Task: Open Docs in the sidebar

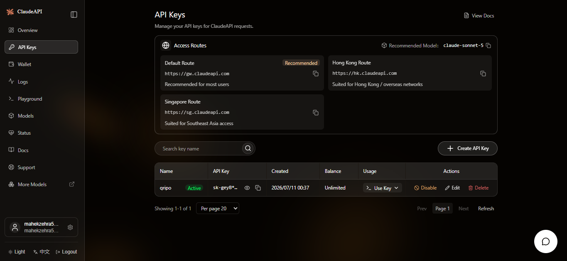Action: click(x=41, y=150)
